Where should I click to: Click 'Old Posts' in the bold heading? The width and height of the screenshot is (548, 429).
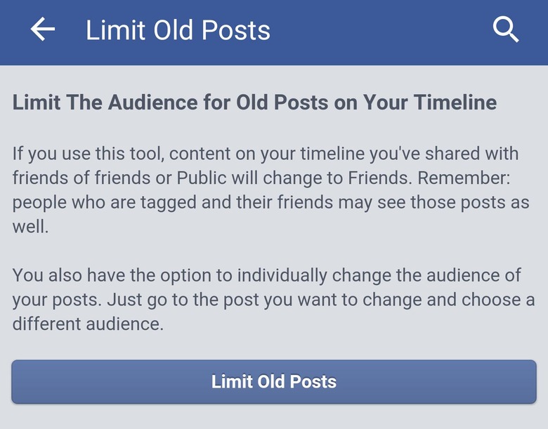click(282, 103)
